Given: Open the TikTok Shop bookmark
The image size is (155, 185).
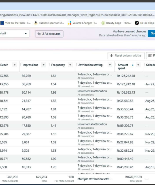Looking at the screenshot, I should pyautogui.click(x=145, y=23).
